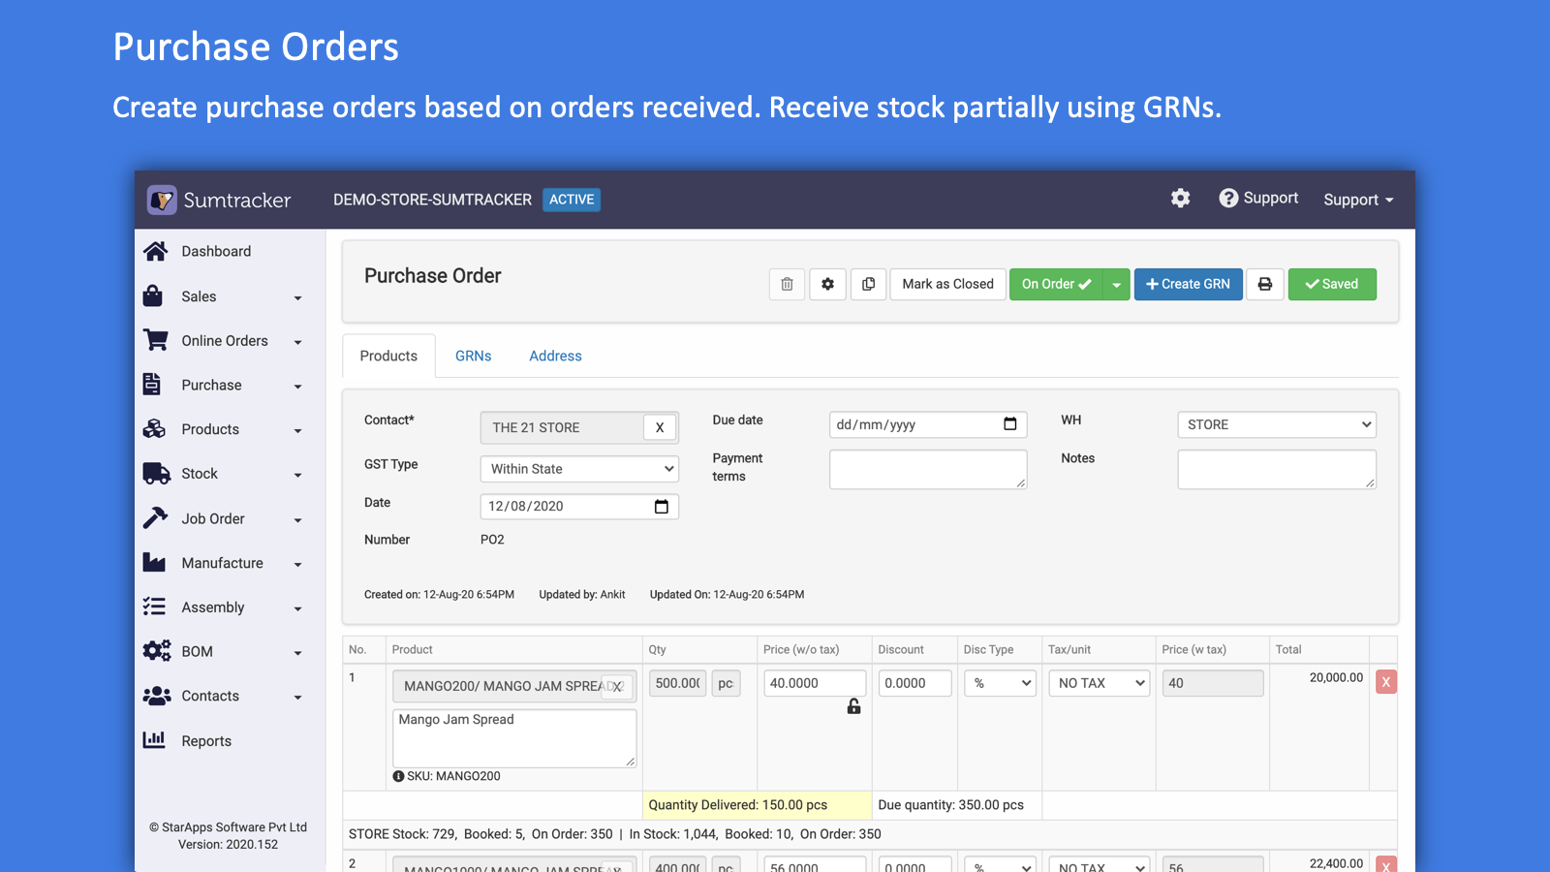Expand the On Order split button arrow
Image resolution: width=1550 pixels, height=872 pixels.
point(1117,284)
